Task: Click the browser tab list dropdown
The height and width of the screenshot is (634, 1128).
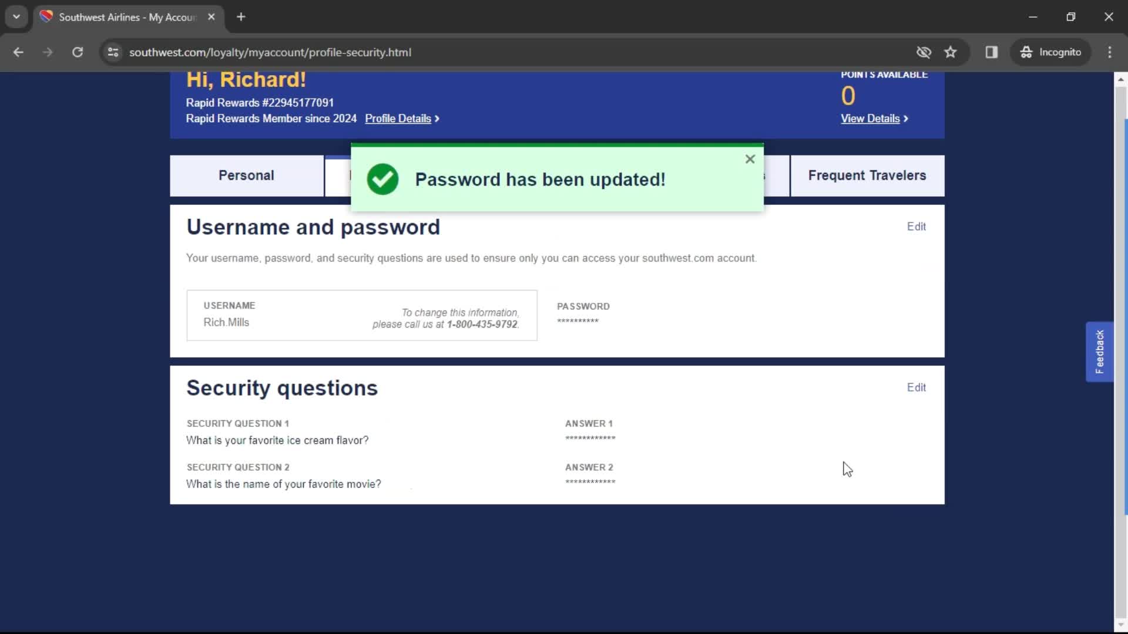Action: point(16,16)
